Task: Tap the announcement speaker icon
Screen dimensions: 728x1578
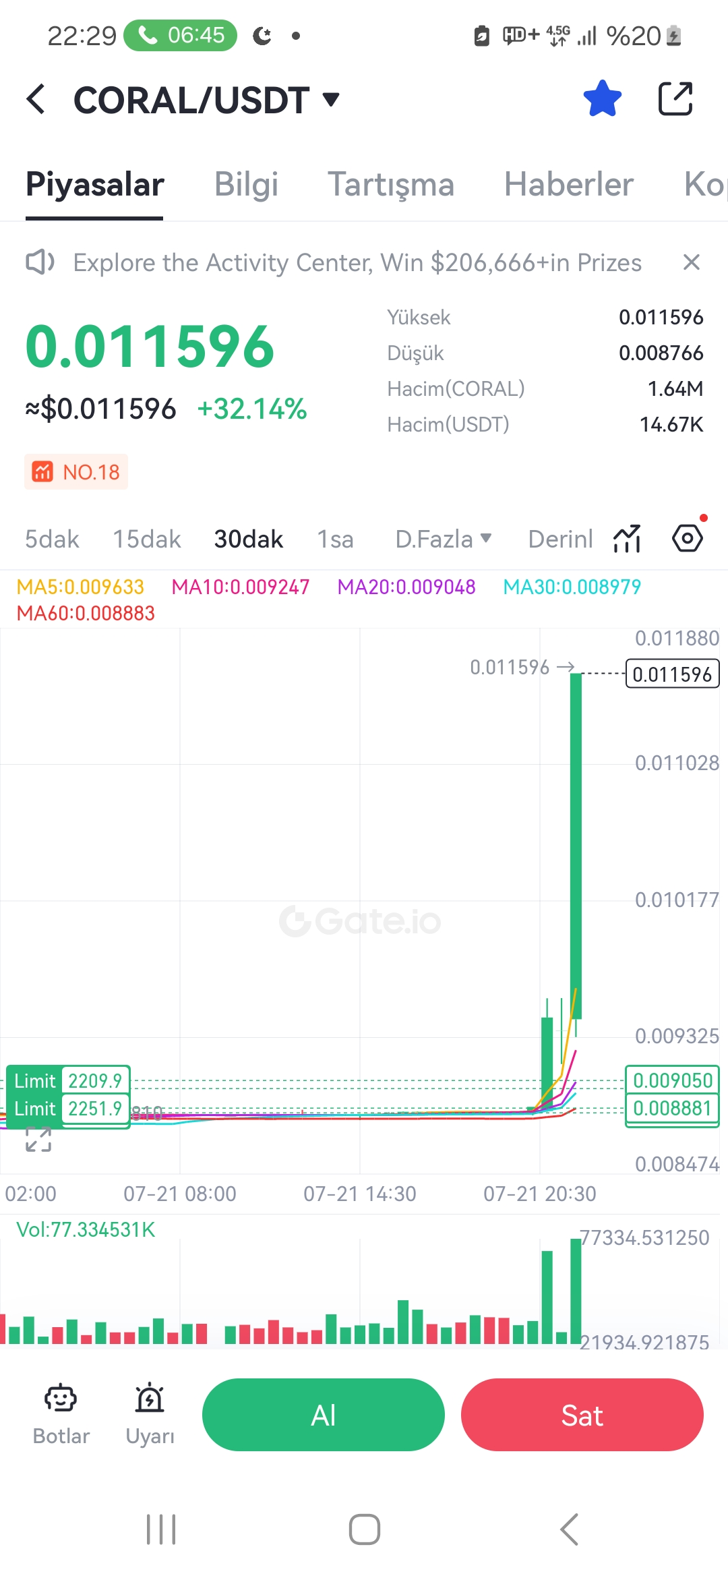Action: pyautogui.click(x=40, y=262)
